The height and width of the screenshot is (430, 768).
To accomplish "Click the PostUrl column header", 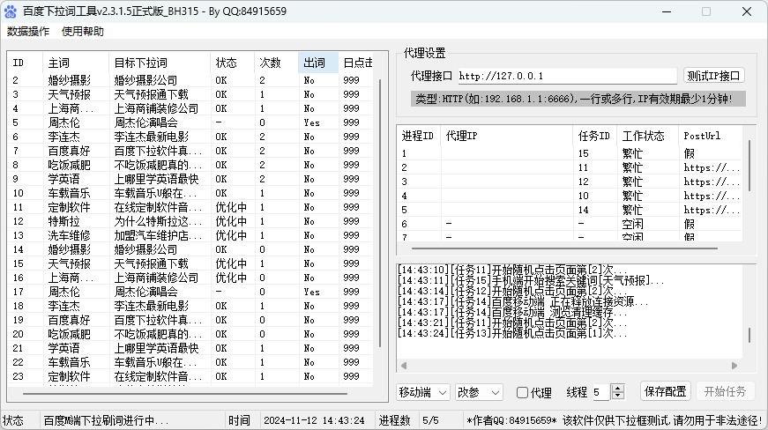I will click(710, 136).
